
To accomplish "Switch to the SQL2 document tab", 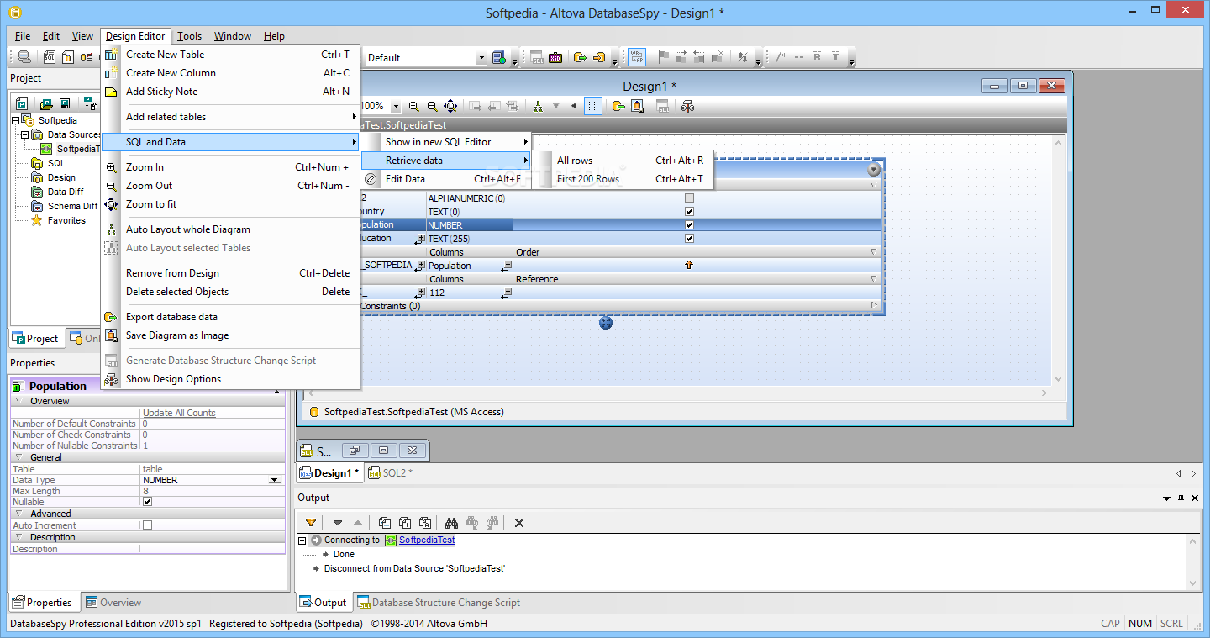I will [x=391, y=473].
